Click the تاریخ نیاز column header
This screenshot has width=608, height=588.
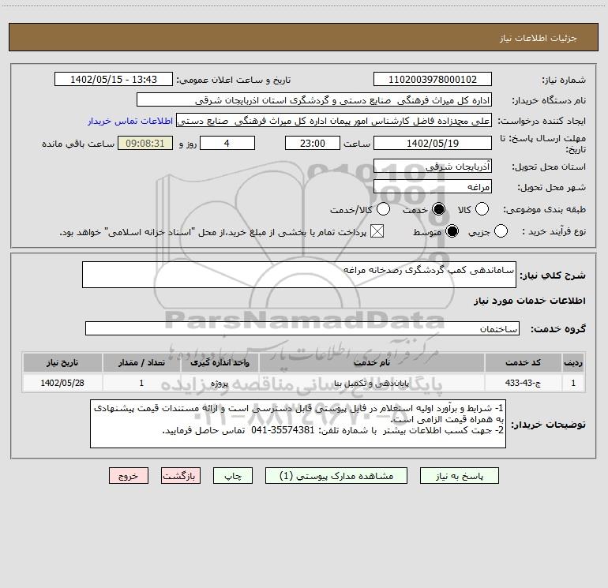pos(62,362)
